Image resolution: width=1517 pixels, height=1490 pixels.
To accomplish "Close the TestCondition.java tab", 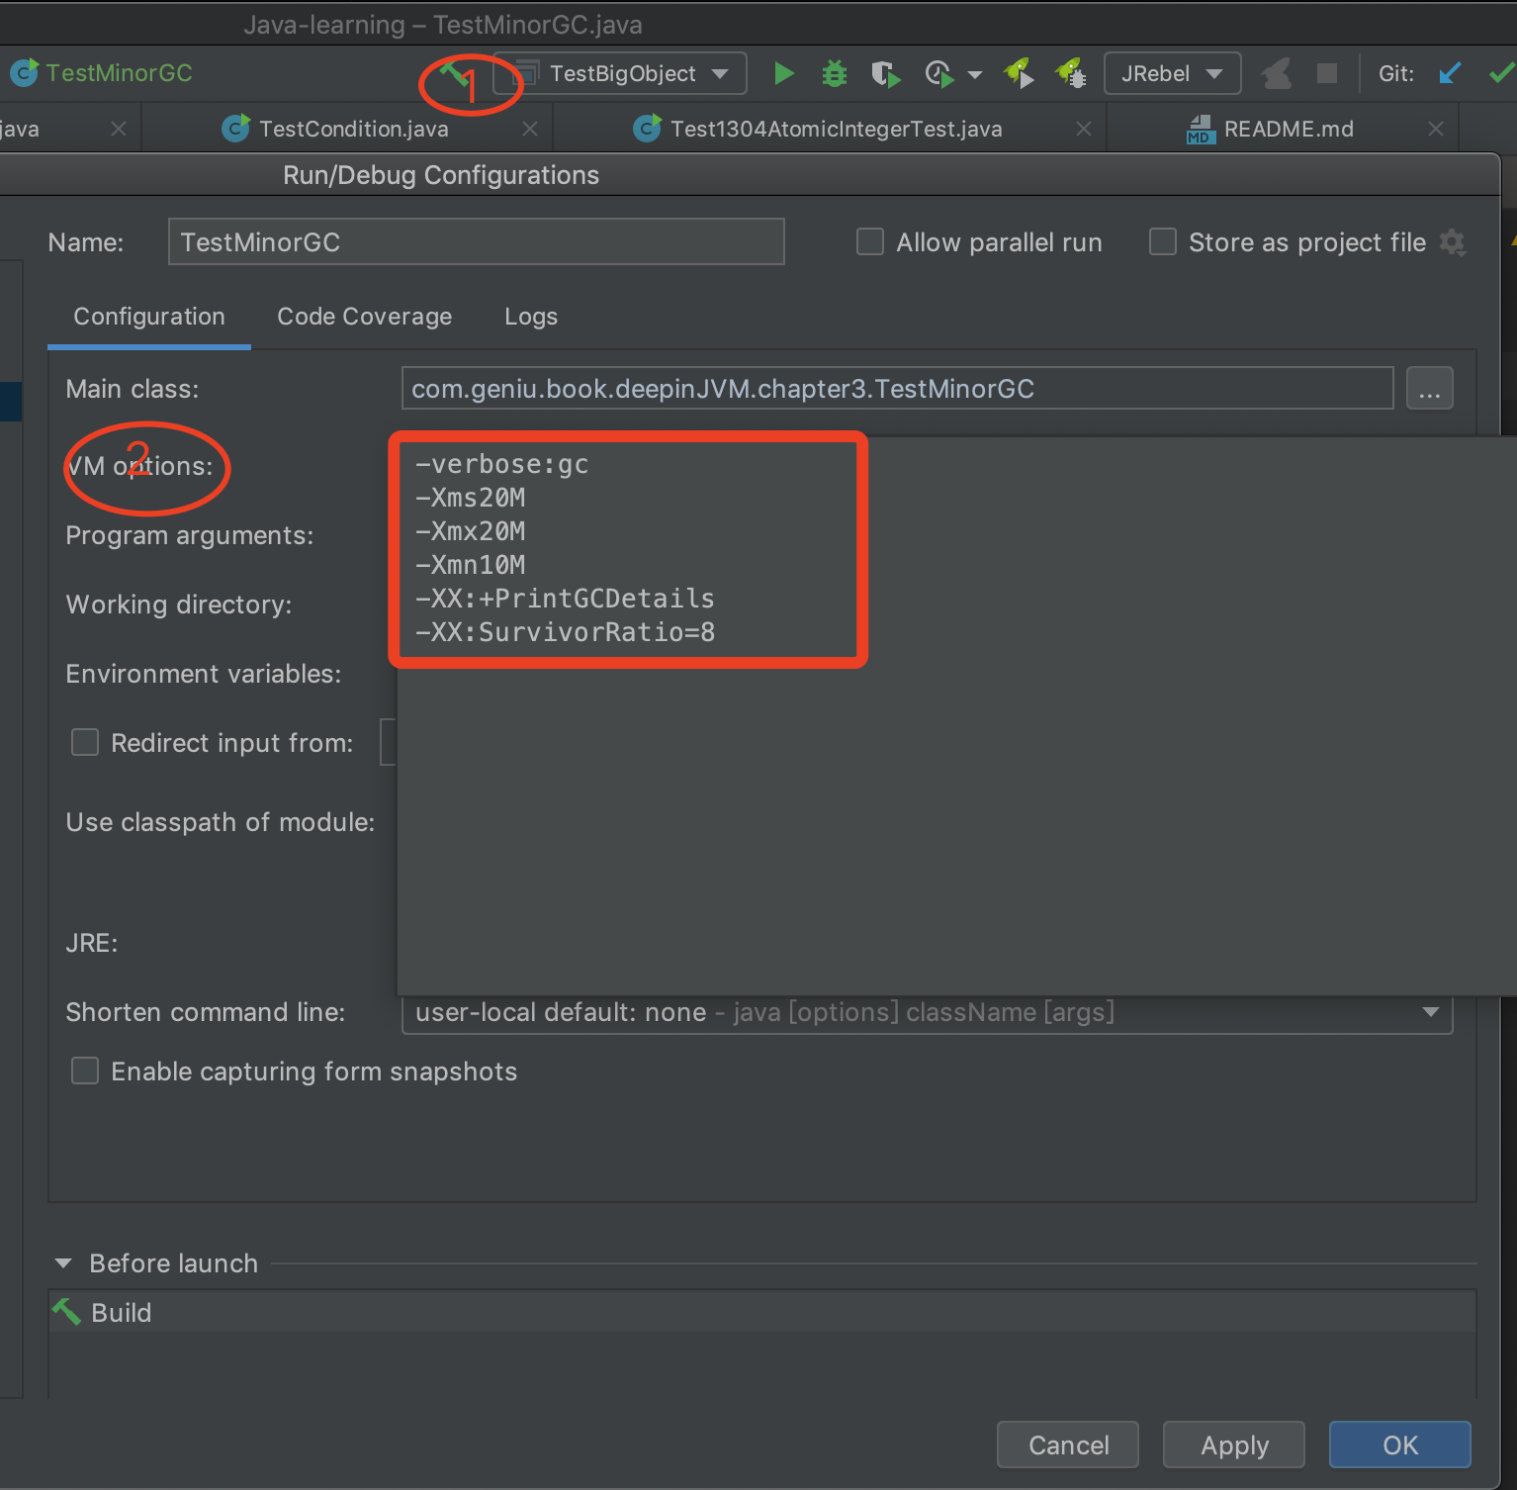I will coord(530,129).
